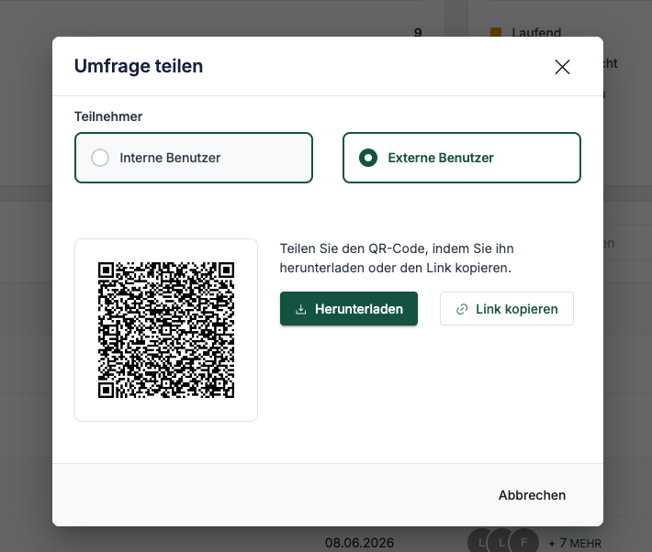Click the date 08.06.2026 in background
The height and width of the screenshot is (552, 652).
(359, 543)
